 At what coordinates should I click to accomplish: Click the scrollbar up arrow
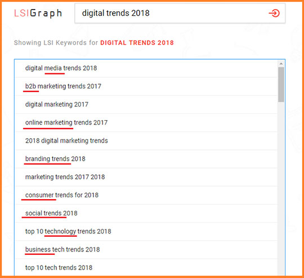point(281,64)
